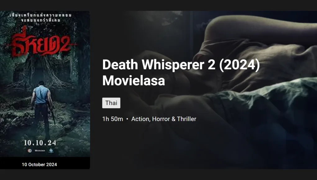This screenshot has height=180, width=317.
Task: Click the 10.10.24 date on the poster
Action: (x=40, y=143)
